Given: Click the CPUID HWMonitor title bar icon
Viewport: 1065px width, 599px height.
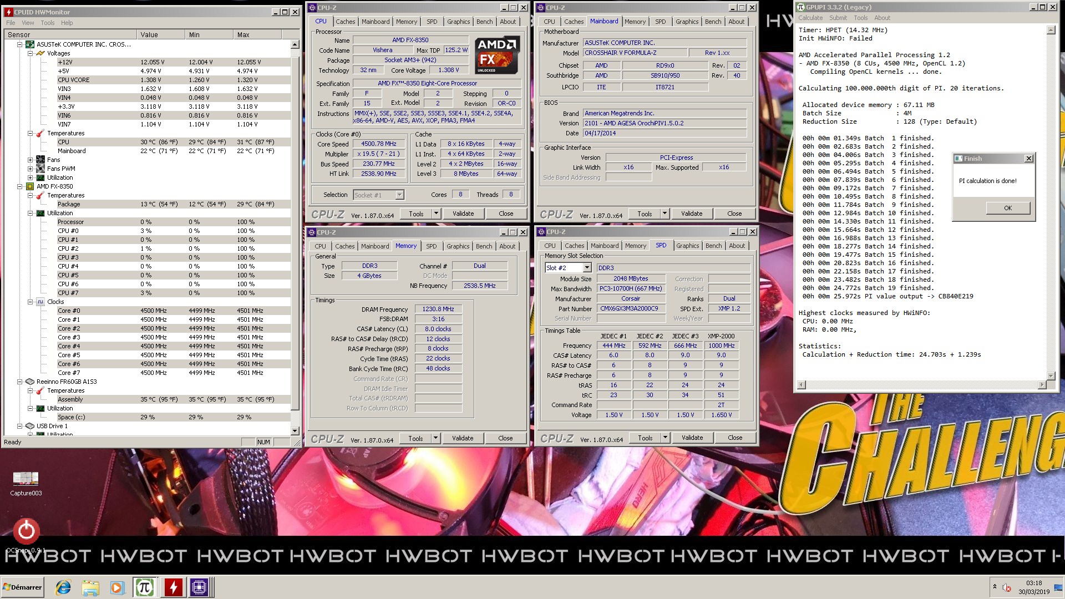Looking at the screenshot, I should 8,12.
